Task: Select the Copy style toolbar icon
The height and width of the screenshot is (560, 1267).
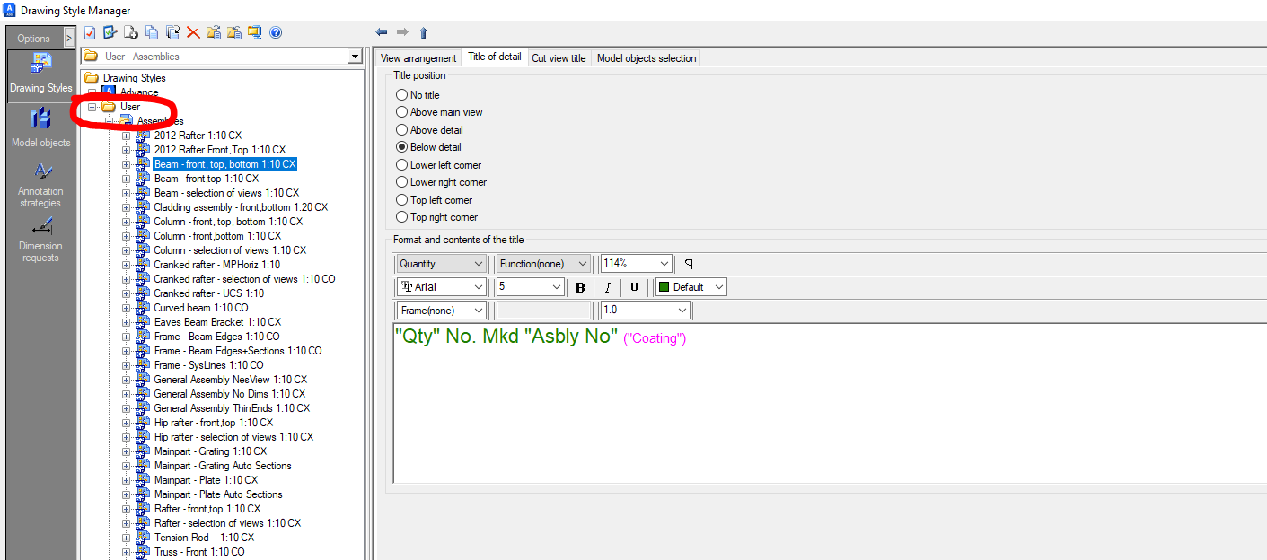Action: 151,32
